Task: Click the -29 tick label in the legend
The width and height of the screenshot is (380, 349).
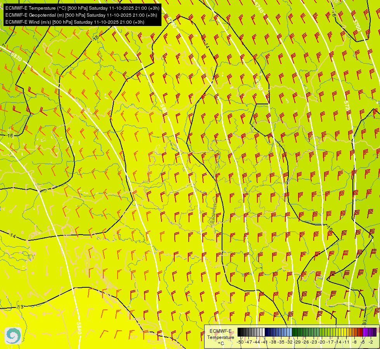Action: tap(297, 342)
